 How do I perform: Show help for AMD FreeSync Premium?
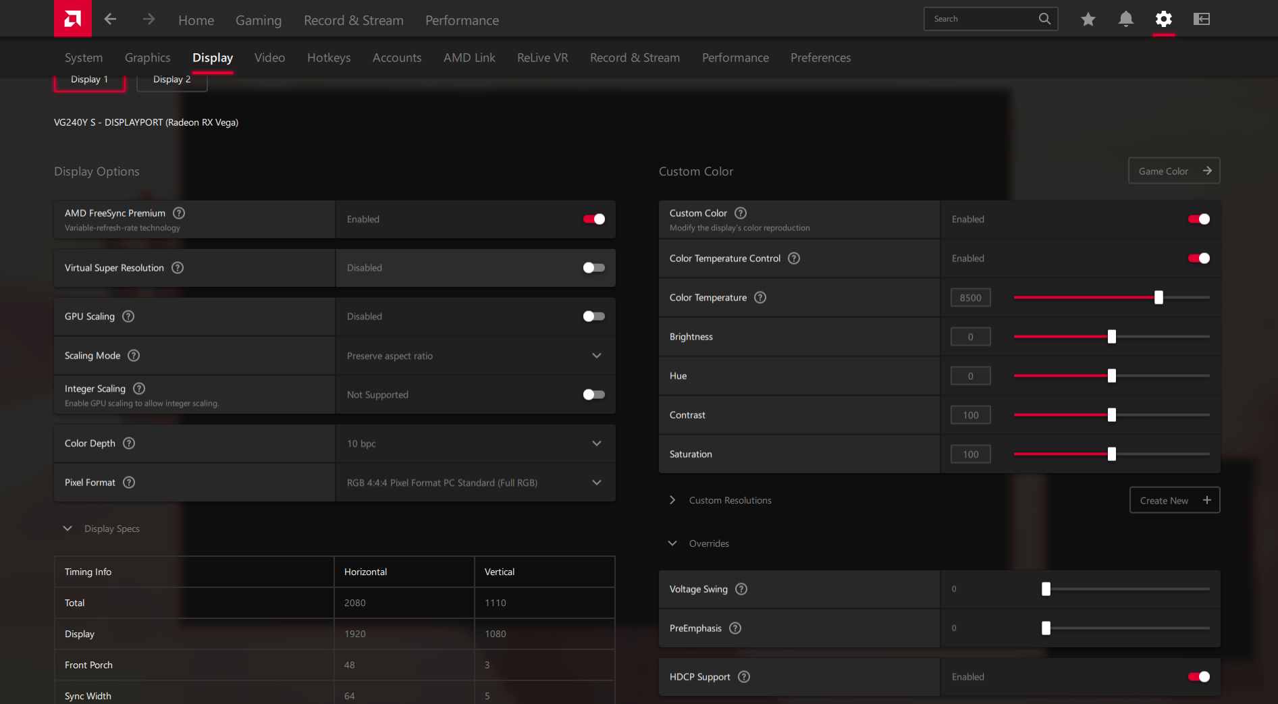point(179,213)
